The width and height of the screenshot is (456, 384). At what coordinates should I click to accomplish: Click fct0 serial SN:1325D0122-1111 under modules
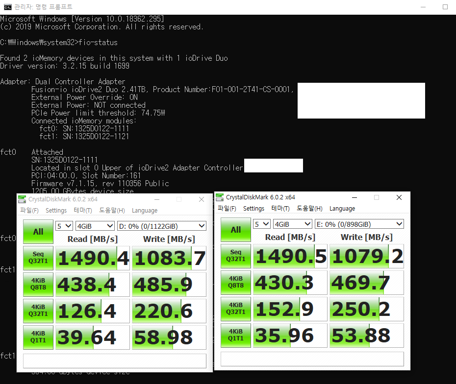point(84,128)
